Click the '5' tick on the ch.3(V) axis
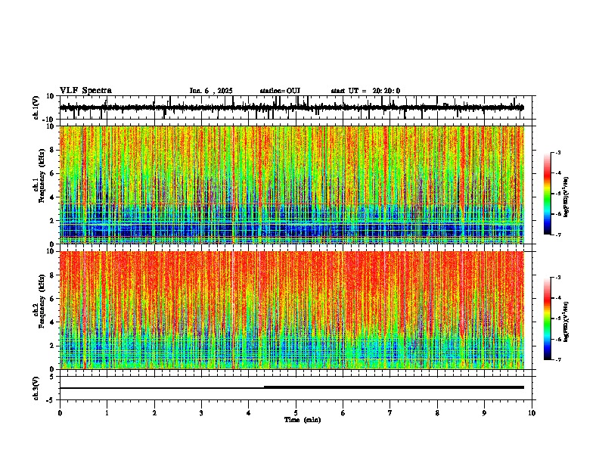This screenshot has height=463, width=599. [x=52, y=377]
